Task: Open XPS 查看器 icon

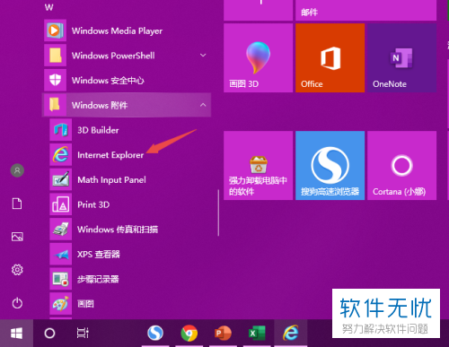Action: [61, 254]
